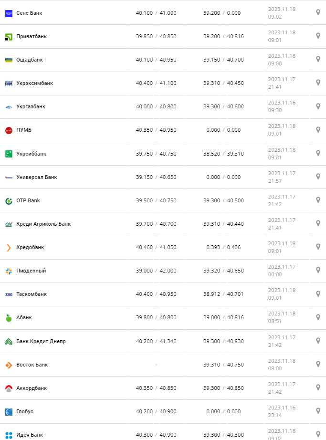Go to Банк Кредит Днепр link
This screenshot has height=440, width=326.
pyautogui.click(x=41, y=342)
